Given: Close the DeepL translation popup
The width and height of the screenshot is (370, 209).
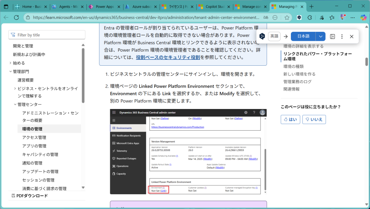Looking at the screenshot, I should pos(352,36).
